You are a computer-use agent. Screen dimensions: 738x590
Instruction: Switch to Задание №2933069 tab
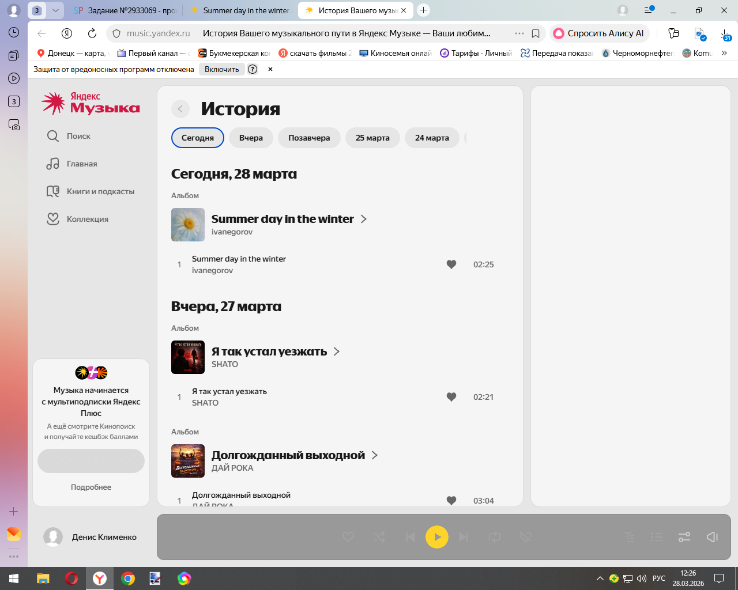tap(125, 10)
